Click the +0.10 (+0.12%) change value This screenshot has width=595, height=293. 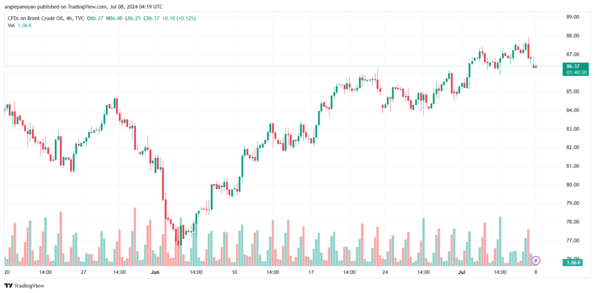[179, 18]
